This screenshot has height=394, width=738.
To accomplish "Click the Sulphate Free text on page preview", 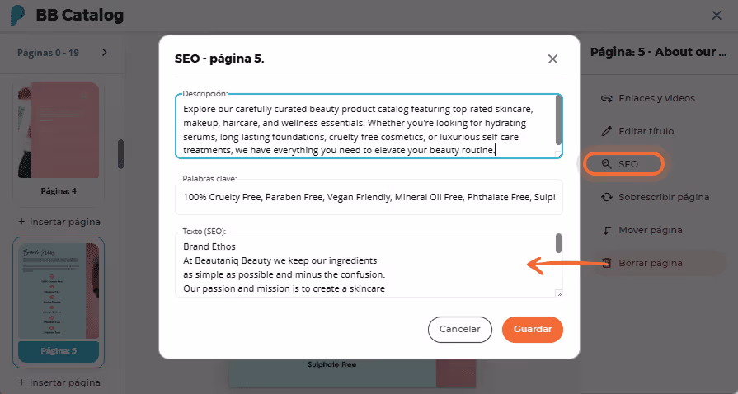I will [331, 364].
